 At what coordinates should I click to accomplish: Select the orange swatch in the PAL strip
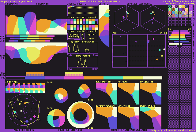(94, 78)
